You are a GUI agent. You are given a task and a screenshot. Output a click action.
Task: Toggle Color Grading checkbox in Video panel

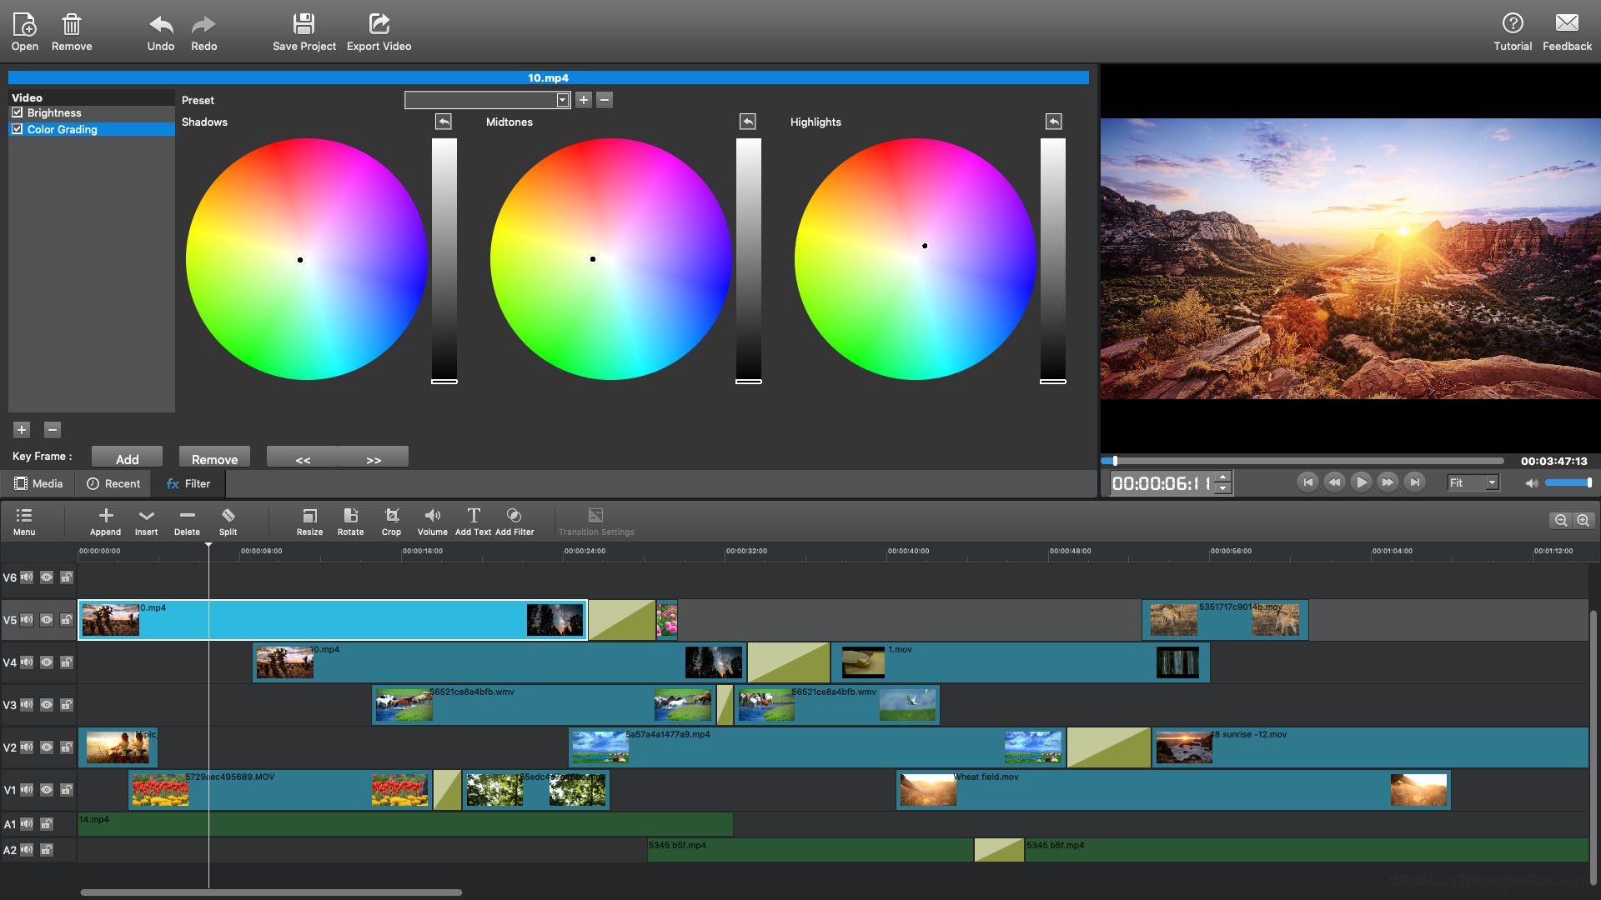(18, 128)
